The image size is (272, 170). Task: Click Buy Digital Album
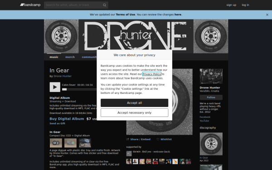coord(67,119)
